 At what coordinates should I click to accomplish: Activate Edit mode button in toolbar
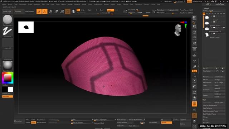(x=39, y=11)
